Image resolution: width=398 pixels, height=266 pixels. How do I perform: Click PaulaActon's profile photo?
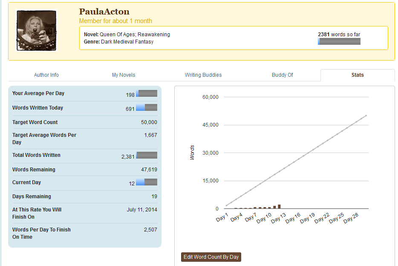click(36, 30)
